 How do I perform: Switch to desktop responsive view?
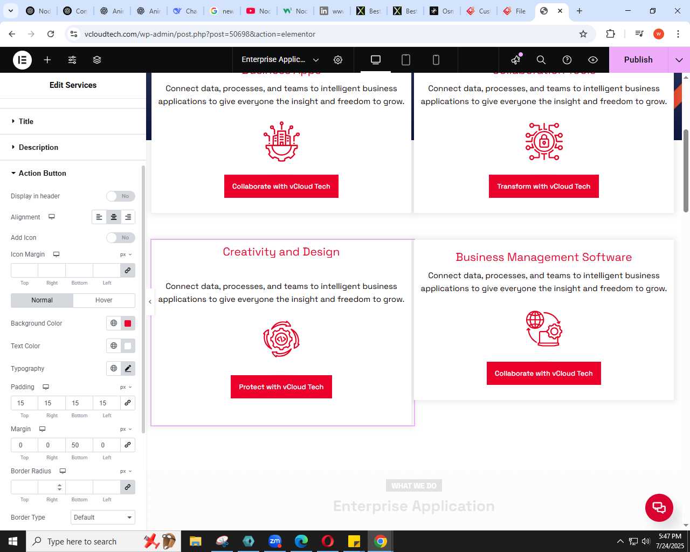coord(376,60)
